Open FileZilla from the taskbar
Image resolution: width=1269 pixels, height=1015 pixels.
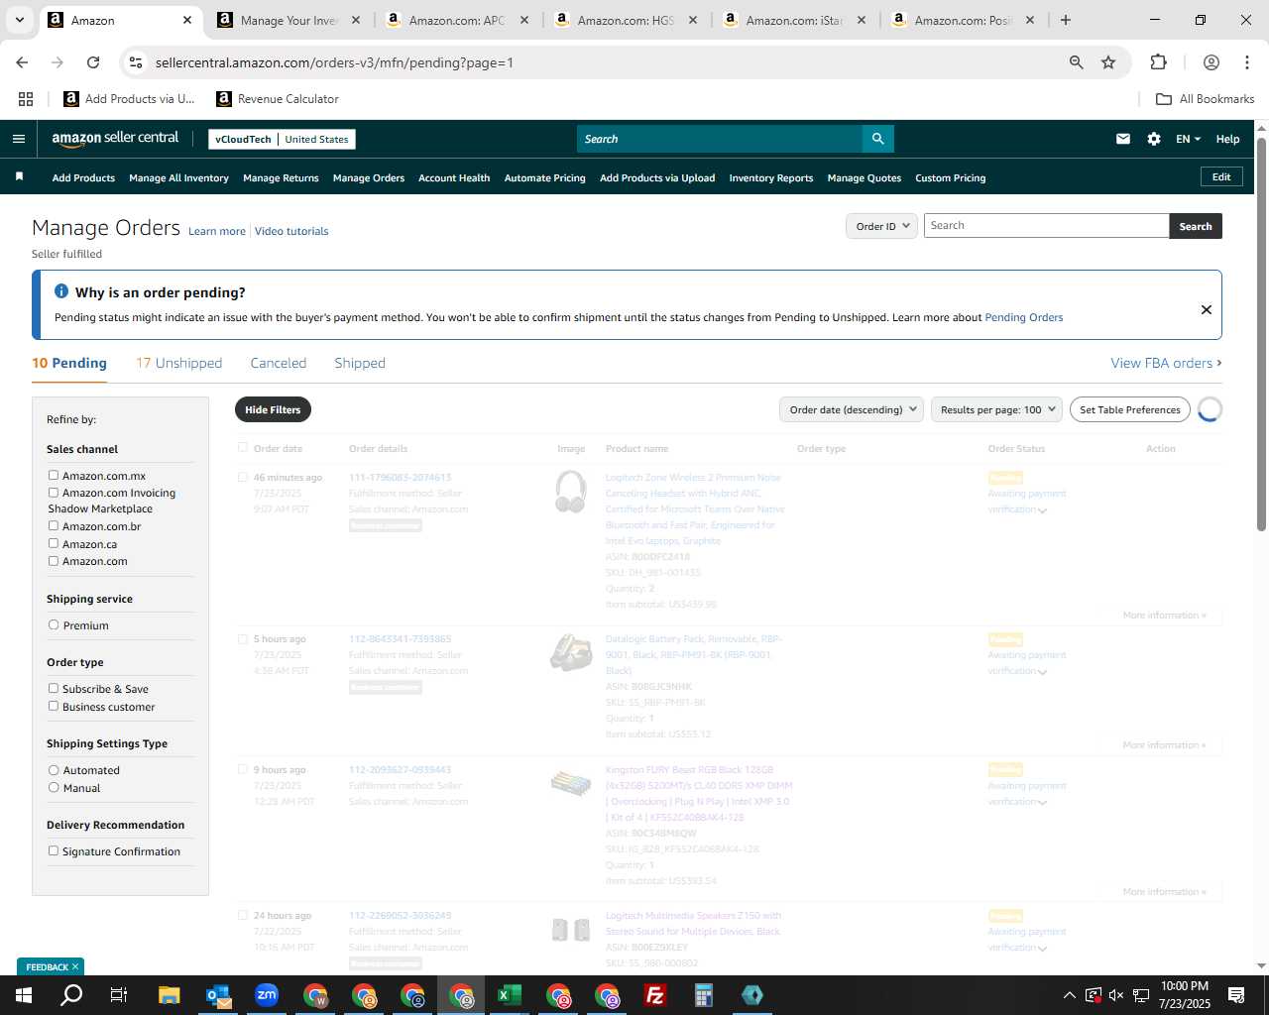(654, 995)
